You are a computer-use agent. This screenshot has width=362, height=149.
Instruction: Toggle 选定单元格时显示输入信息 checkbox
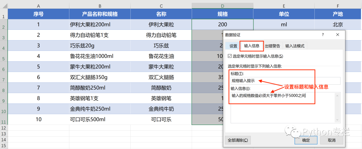230,56
